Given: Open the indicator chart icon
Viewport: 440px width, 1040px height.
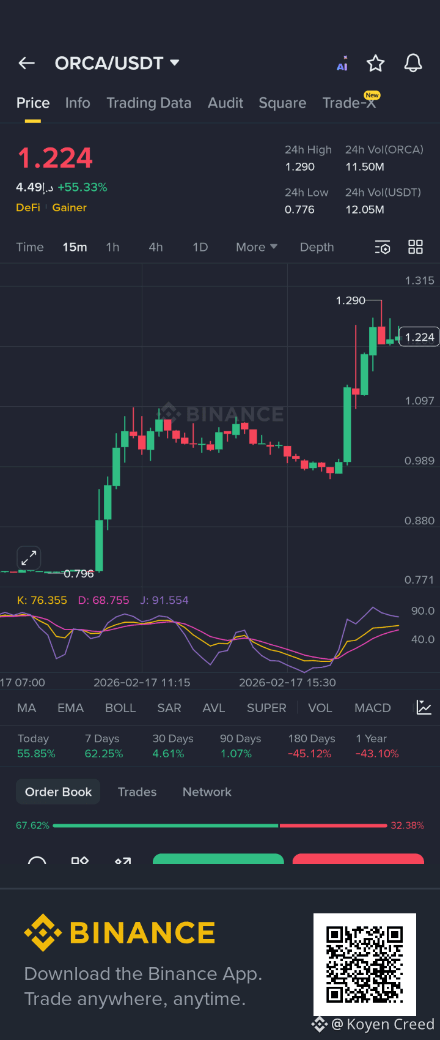Looking at the screenshot, I should coord(424,708).
